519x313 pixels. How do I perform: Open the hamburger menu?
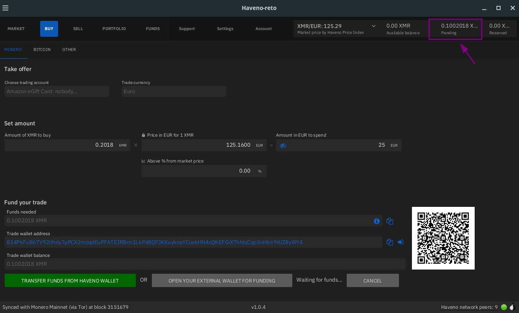[x=5, y=8]
